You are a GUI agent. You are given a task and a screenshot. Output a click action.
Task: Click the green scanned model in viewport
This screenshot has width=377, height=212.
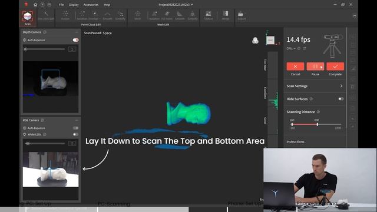188,113
